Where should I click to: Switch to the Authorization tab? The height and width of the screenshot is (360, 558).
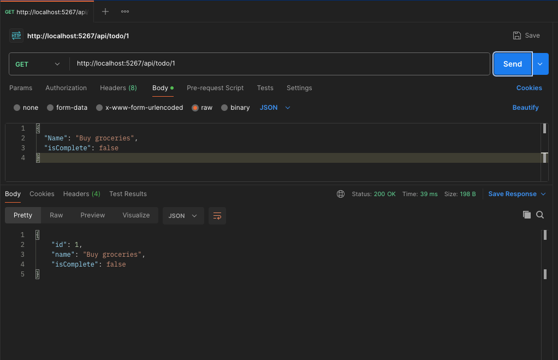[66, 88]
